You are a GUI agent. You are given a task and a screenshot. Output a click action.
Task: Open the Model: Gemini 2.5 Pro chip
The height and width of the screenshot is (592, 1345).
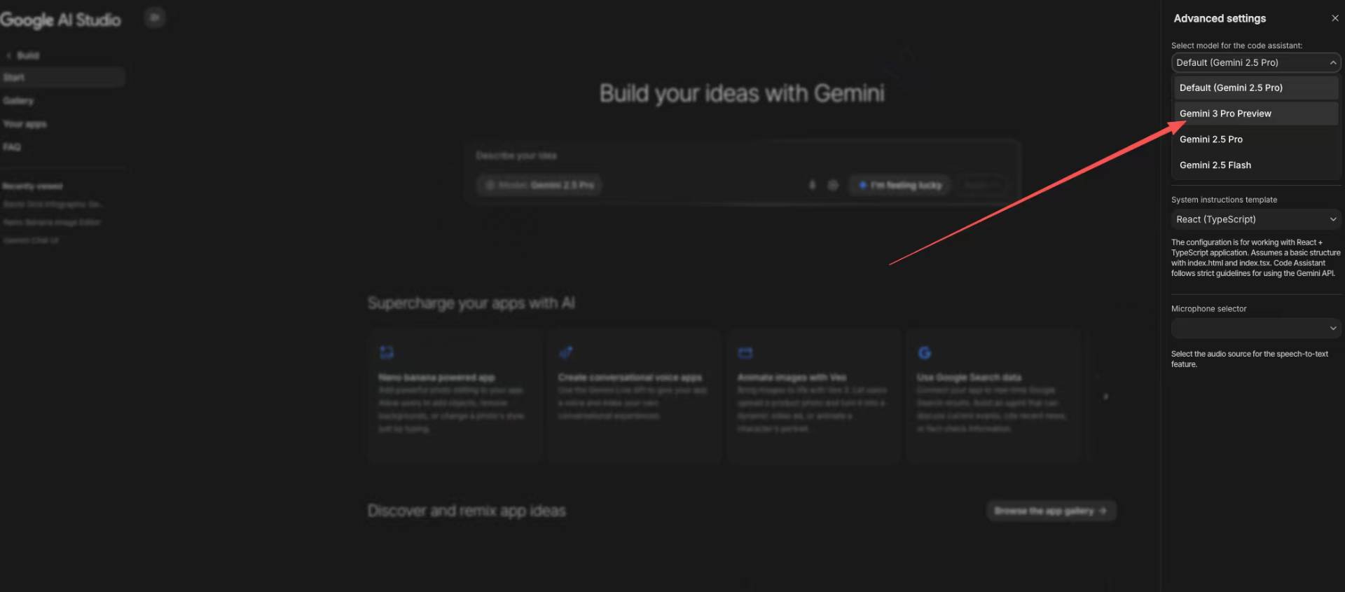539,185
